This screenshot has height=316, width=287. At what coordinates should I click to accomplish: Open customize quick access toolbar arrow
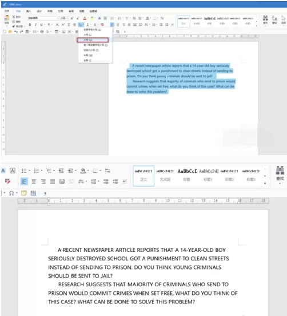coord(45,193)
